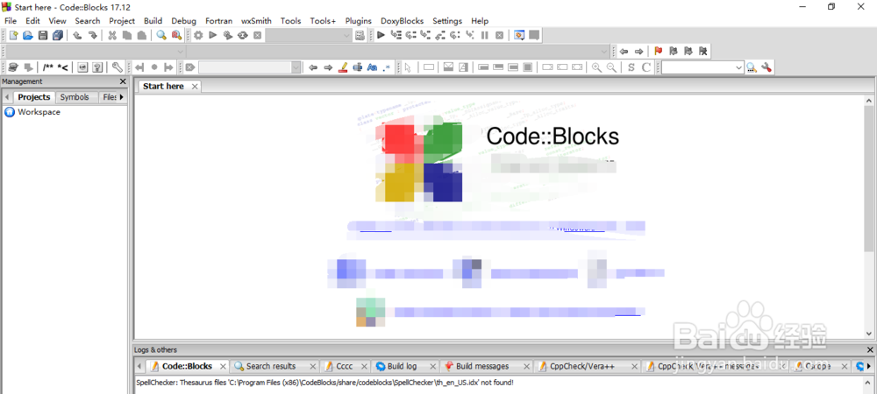
Task: Click the ThreadSearch magnifier icon
Action: [752, 67]
